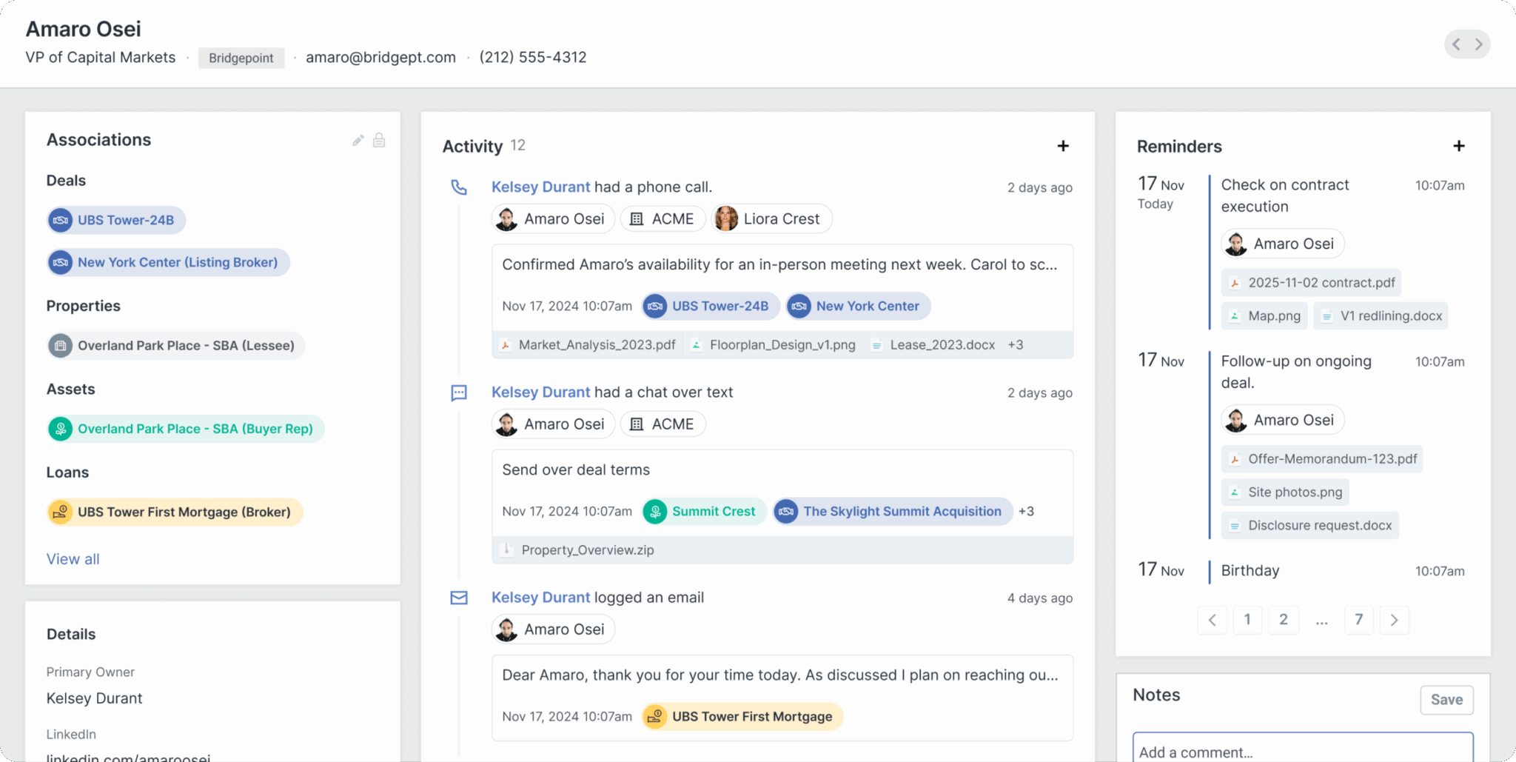Click Kelsey Durant in the email activity

[540, 598]
